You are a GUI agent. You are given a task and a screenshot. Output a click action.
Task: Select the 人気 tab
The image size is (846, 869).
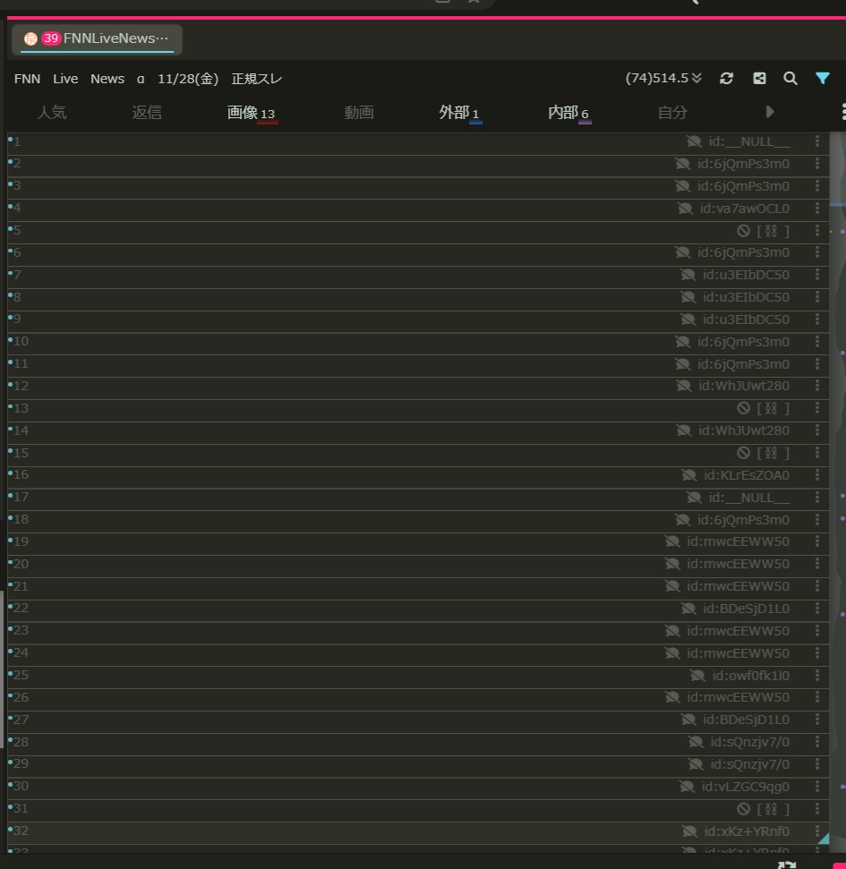(x=52, y=113)
